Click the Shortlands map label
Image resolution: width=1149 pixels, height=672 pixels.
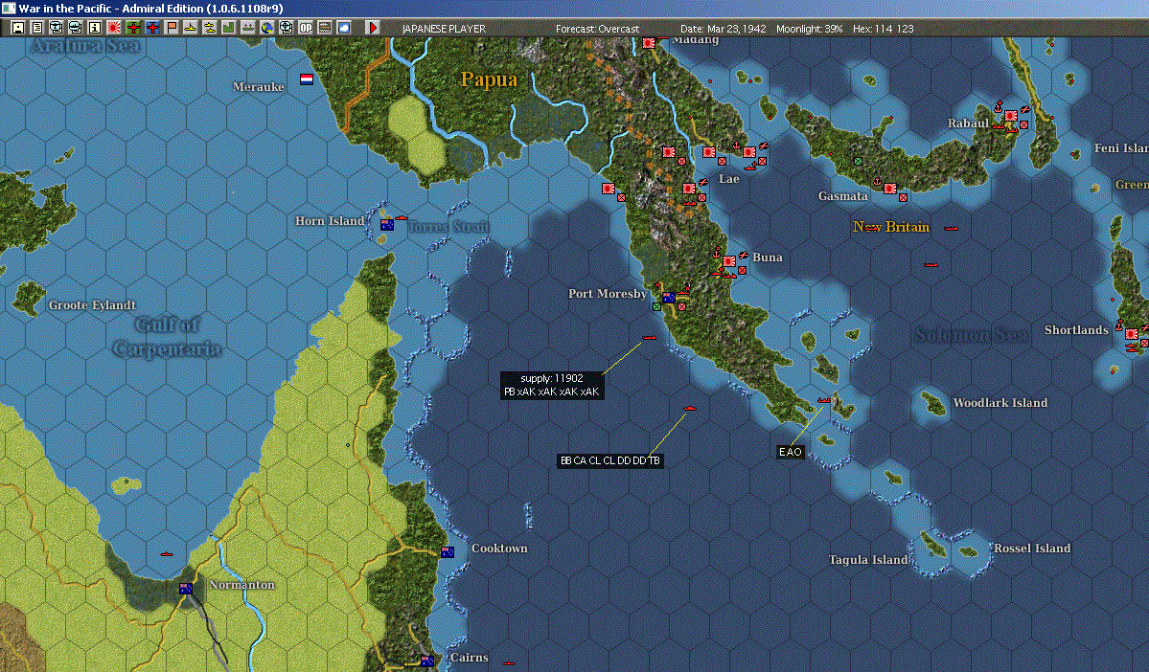[1076, 330]
